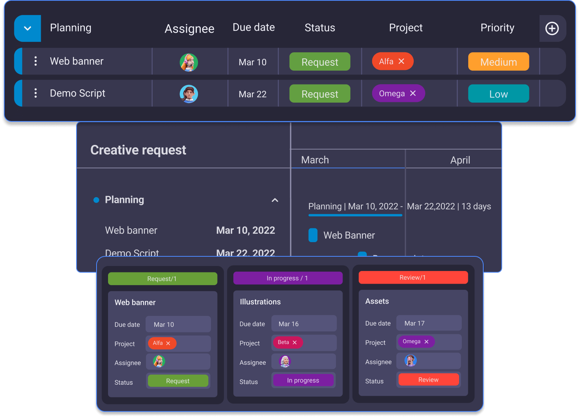Remove Alfa project tag in Web banner row
The height and width of the screenshot is (417, 579).
(401, 61)
